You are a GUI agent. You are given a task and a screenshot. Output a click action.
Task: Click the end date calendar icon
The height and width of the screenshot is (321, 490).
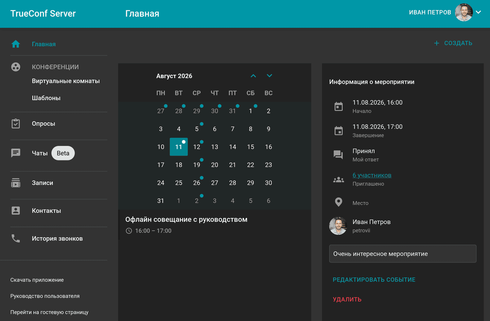(x=339, y=131)
